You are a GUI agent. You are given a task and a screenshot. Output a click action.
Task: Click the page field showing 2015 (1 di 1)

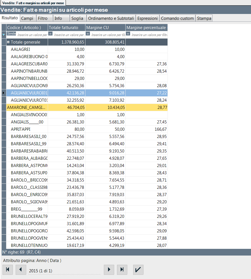point(64,271)
